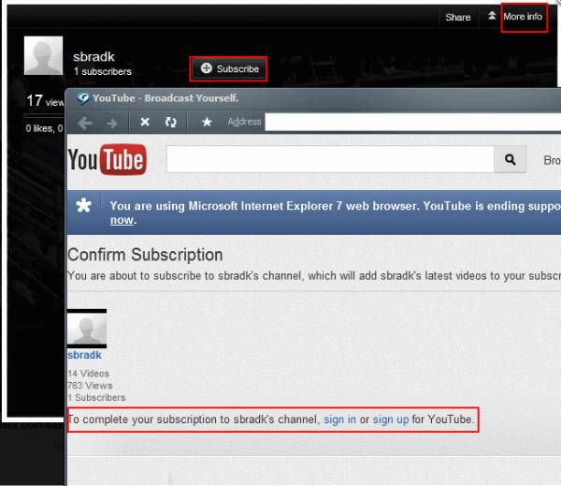Click the 'sign in' link

339,420
